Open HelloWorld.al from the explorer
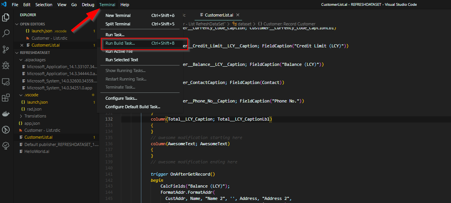451x203 pixels. tap(37, 151)
